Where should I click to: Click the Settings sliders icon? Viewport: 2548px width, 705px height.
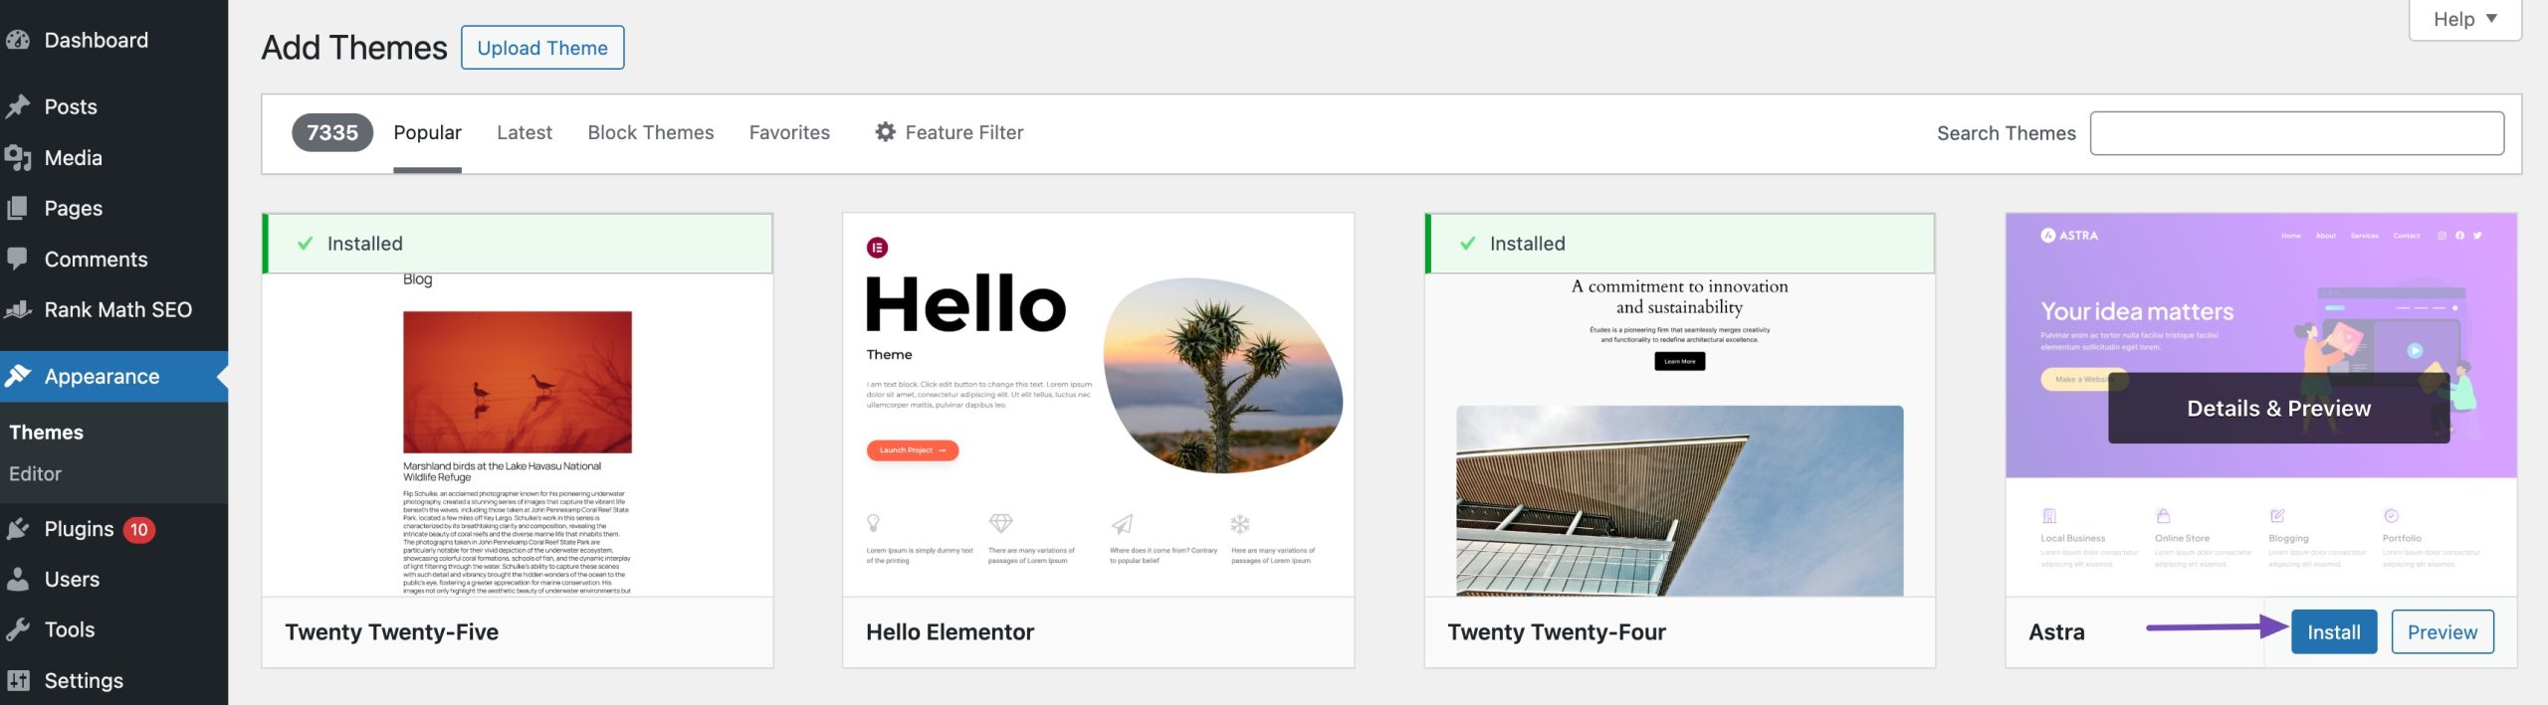17,680
